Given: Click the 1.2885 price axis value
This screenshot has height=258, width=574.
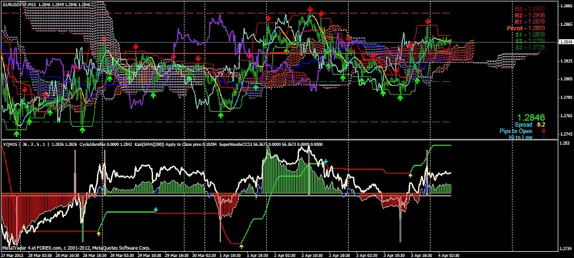Looking at the screenshot, I should click(x=566, y=6).
